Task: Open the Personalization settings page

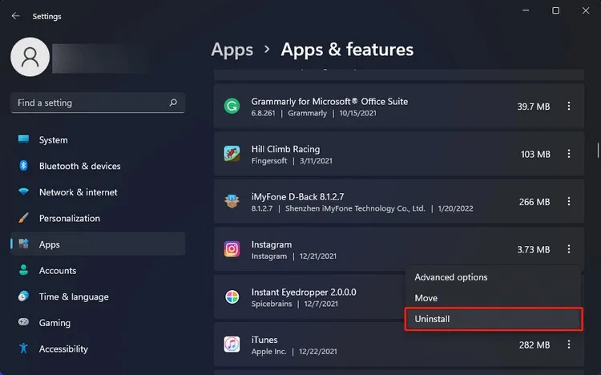Action: (x=69, y=218)
